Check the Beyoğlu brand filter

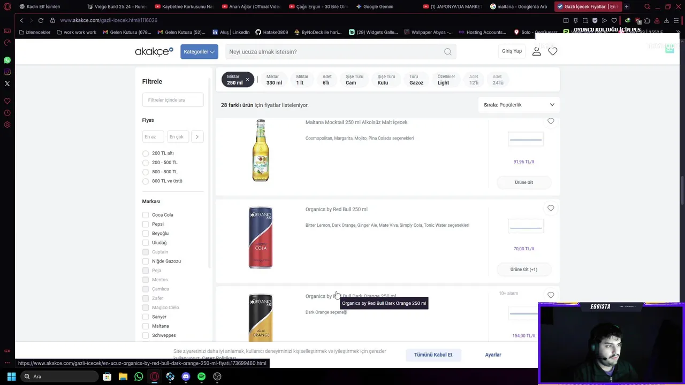[146, 233]
